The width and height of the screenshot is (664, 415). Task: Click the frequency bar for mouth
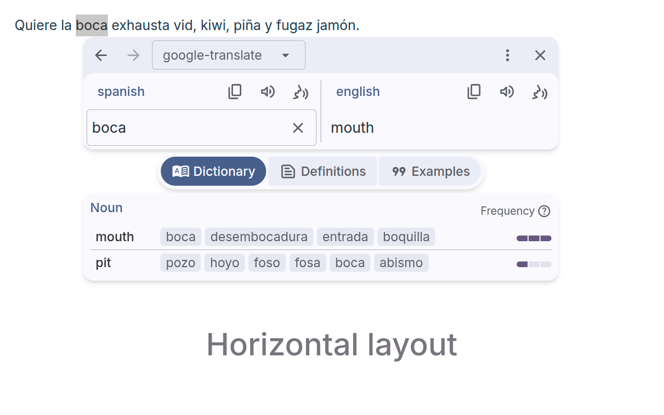(534, 239)
